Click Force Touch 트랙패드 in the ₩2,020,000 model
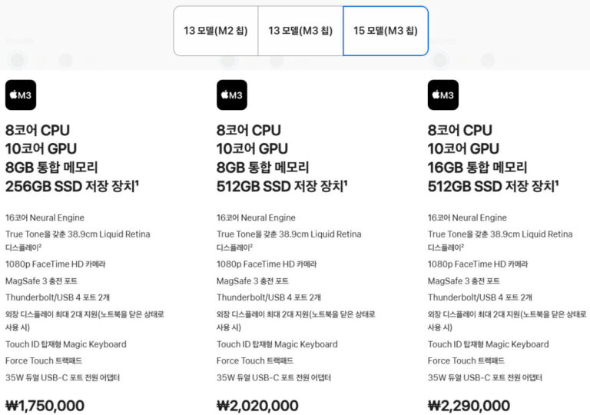 [255, 360]
